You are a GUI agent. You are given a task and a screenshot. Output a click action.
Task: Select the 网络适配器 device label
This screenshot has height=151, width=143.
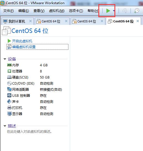pos(21,89)
